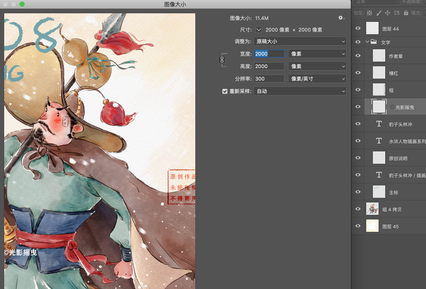Hide the 框 layer
426x289 pixels.
358,90
